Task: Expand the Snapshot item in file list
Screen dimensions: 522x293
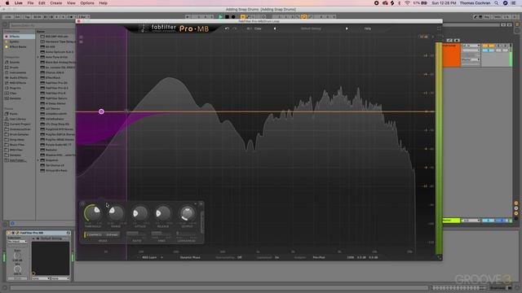Action: coord(38,160)
